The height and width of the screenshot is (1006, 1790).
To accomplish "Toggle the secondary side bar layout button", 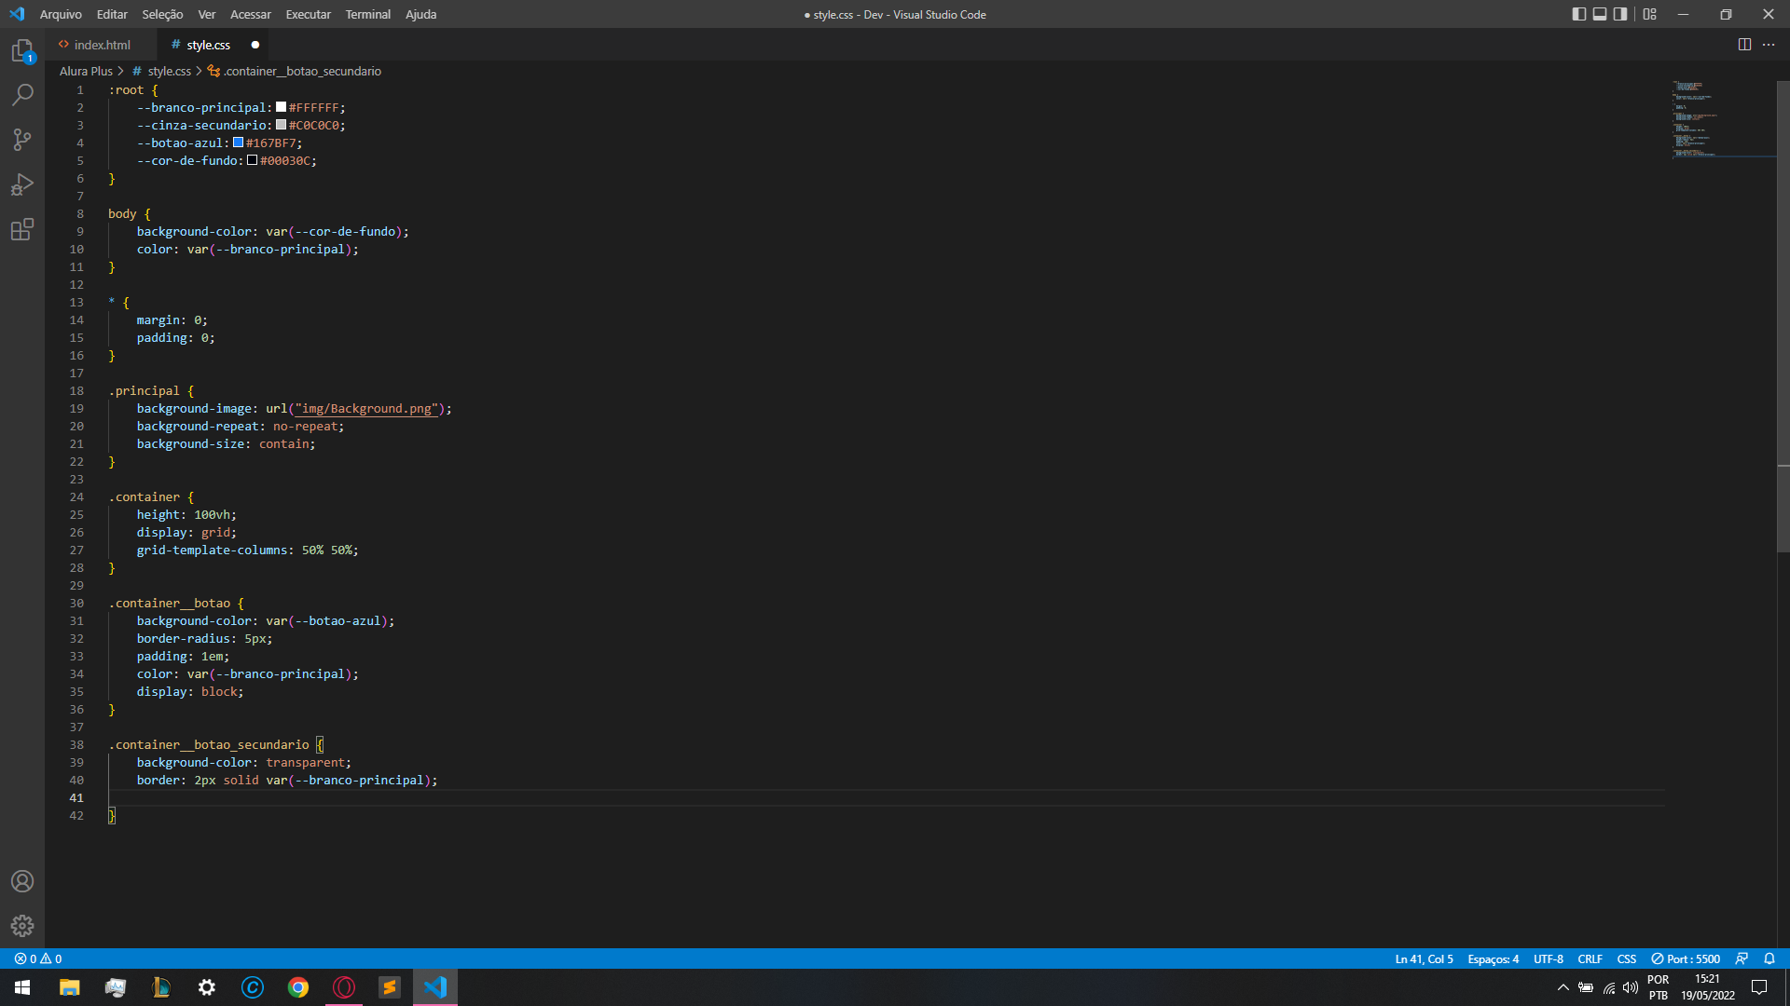I will point(1620,14).
